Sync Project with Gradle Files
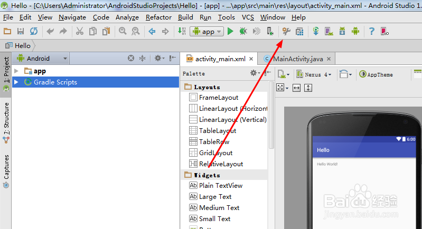The height and width of the screenshot is (229, 422). coord(316,31)
